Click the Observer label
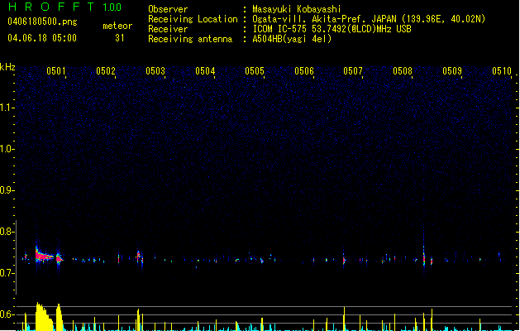The height and width of the screenshot is (331, 520). click(168, 9)
